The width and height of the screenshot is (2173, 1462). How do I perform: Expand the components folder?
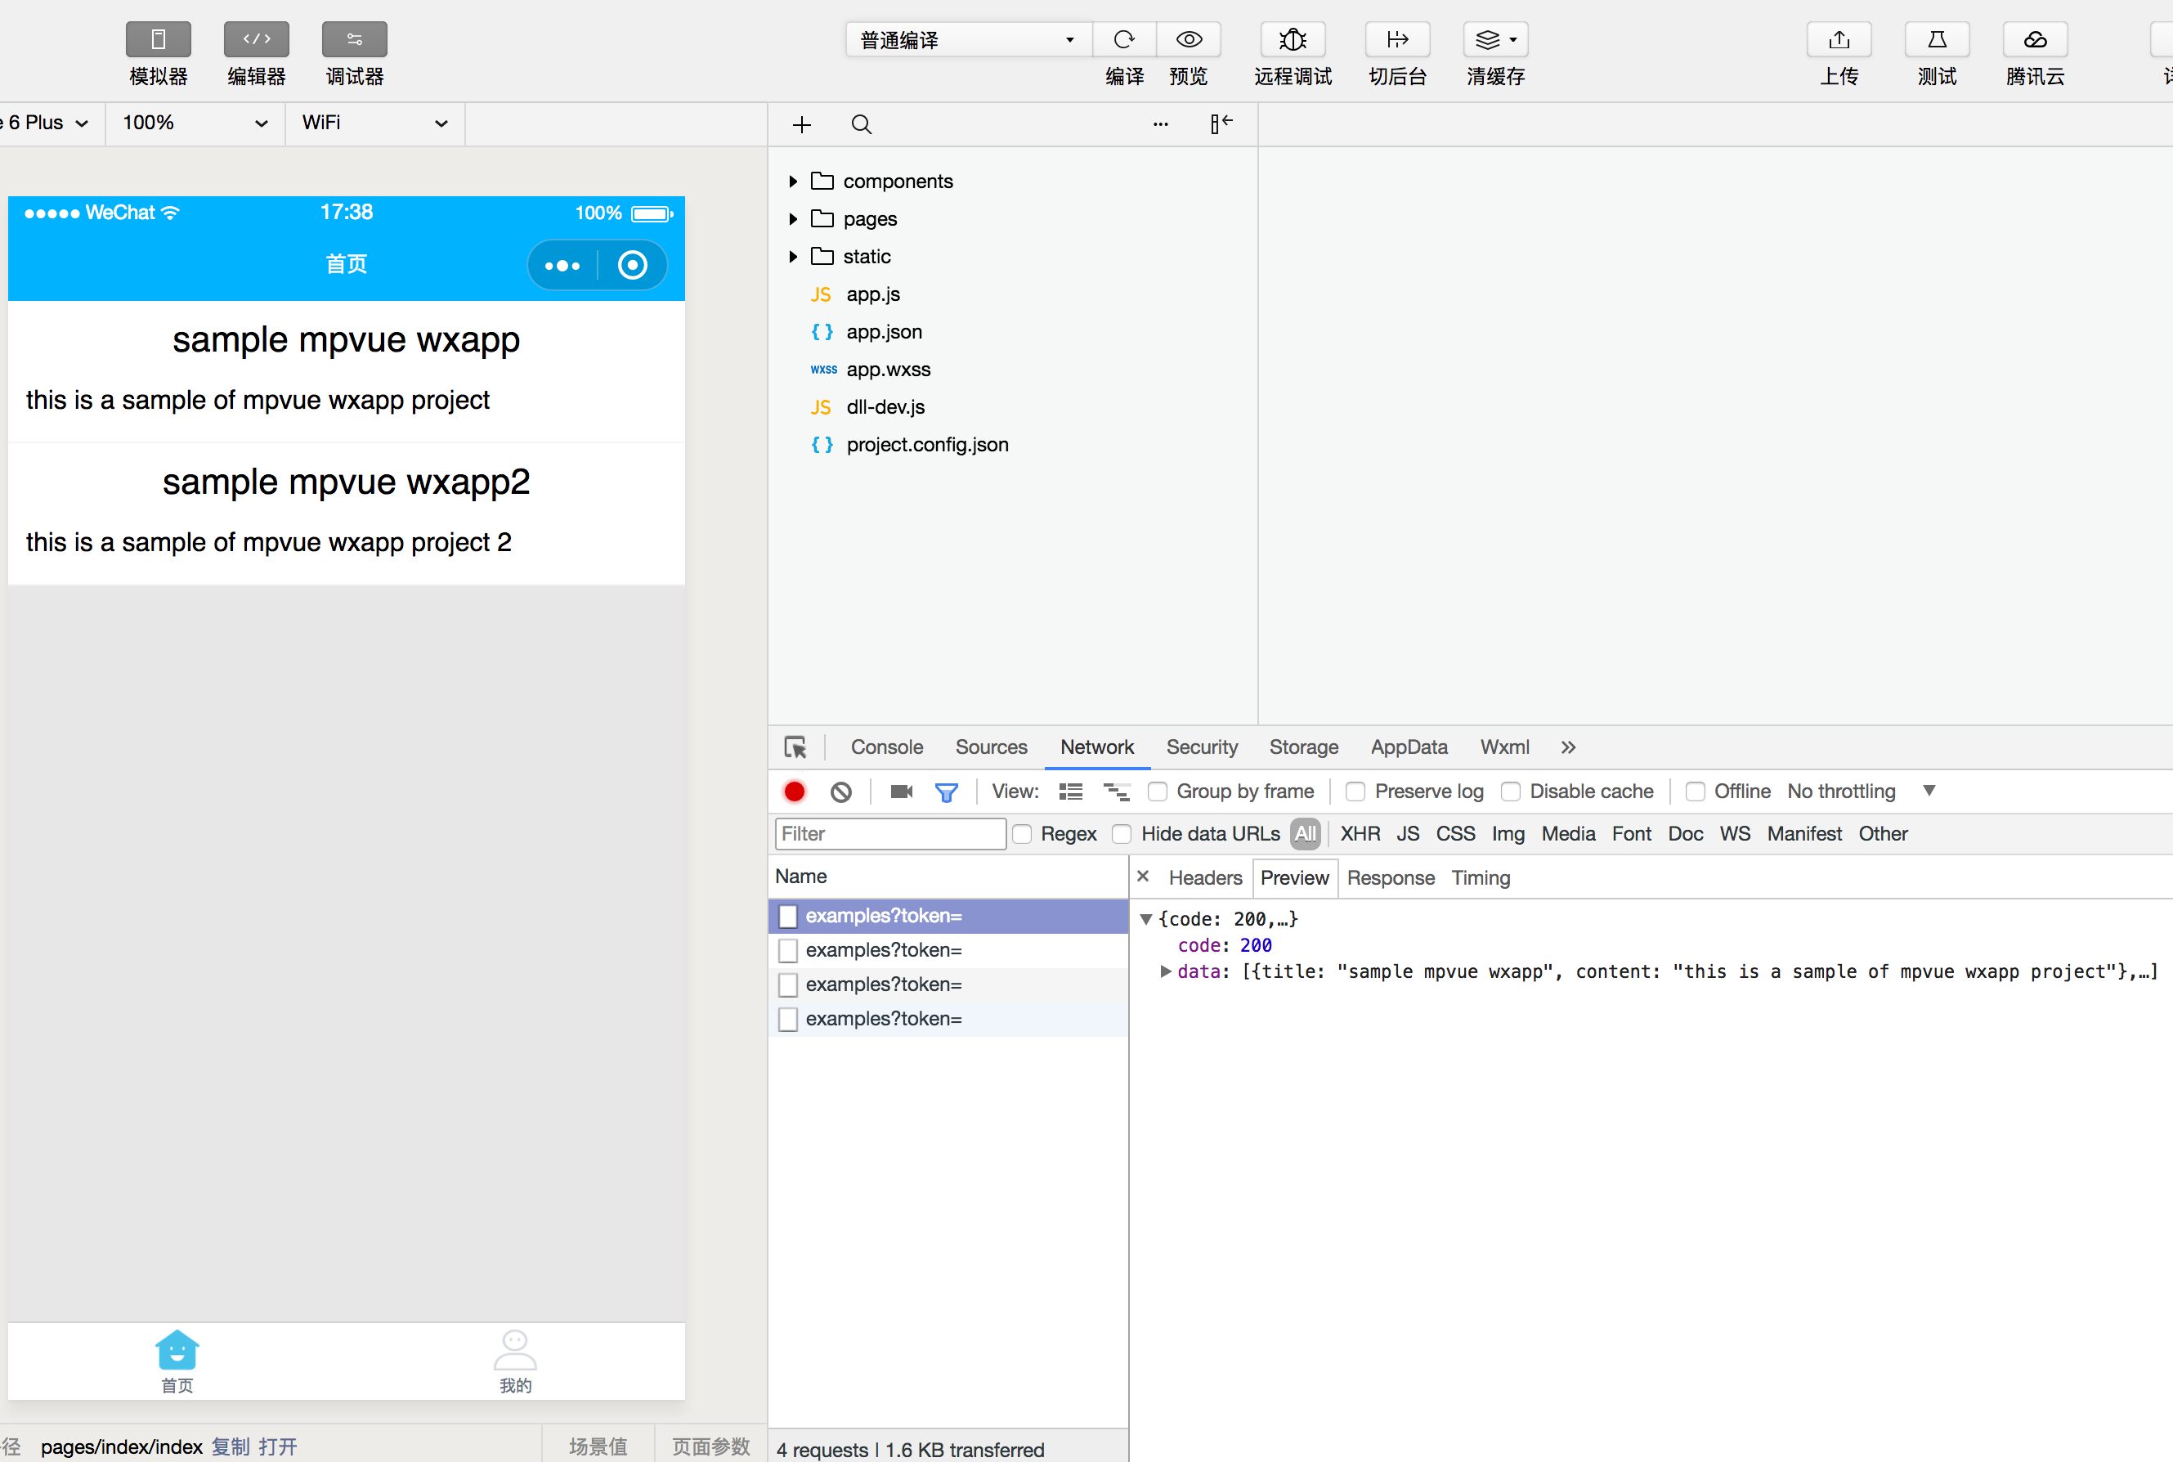[x=792, y=181]
